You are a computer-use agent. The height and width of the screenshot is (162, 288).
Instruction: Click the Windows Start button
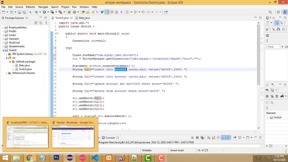(5, 158)
